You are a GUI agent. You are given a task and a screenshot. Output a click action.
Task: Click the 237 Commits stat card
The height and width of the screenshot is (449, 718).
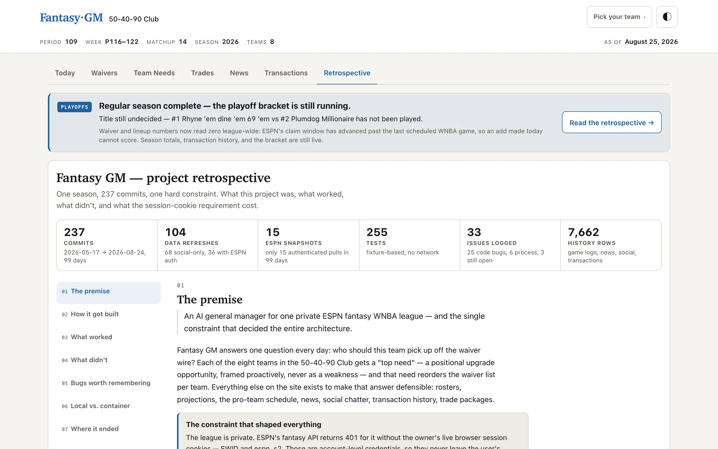107,245
